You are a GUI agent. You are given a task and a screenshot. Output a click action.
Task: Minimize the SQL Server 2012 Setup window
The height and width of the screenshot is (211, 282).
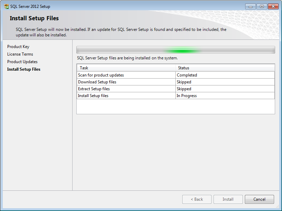(250, 7)
